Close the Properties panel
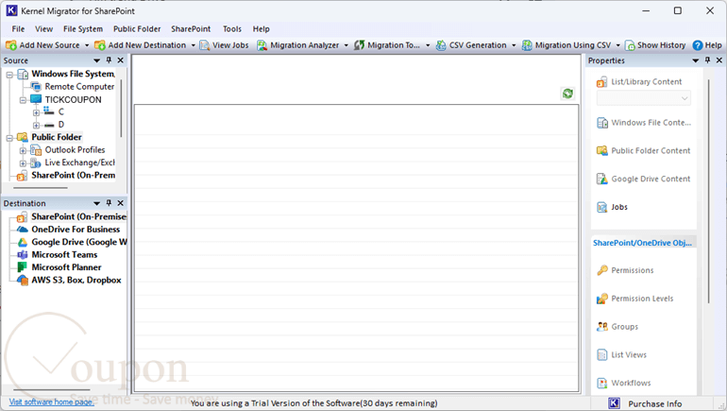 pos(719,60)
